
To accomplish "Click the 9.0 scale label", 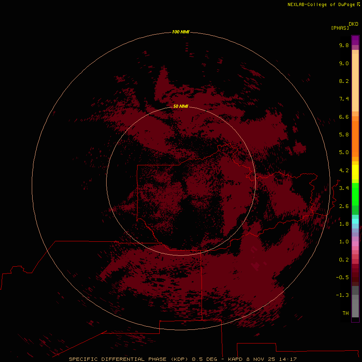I will pos(344,63).
